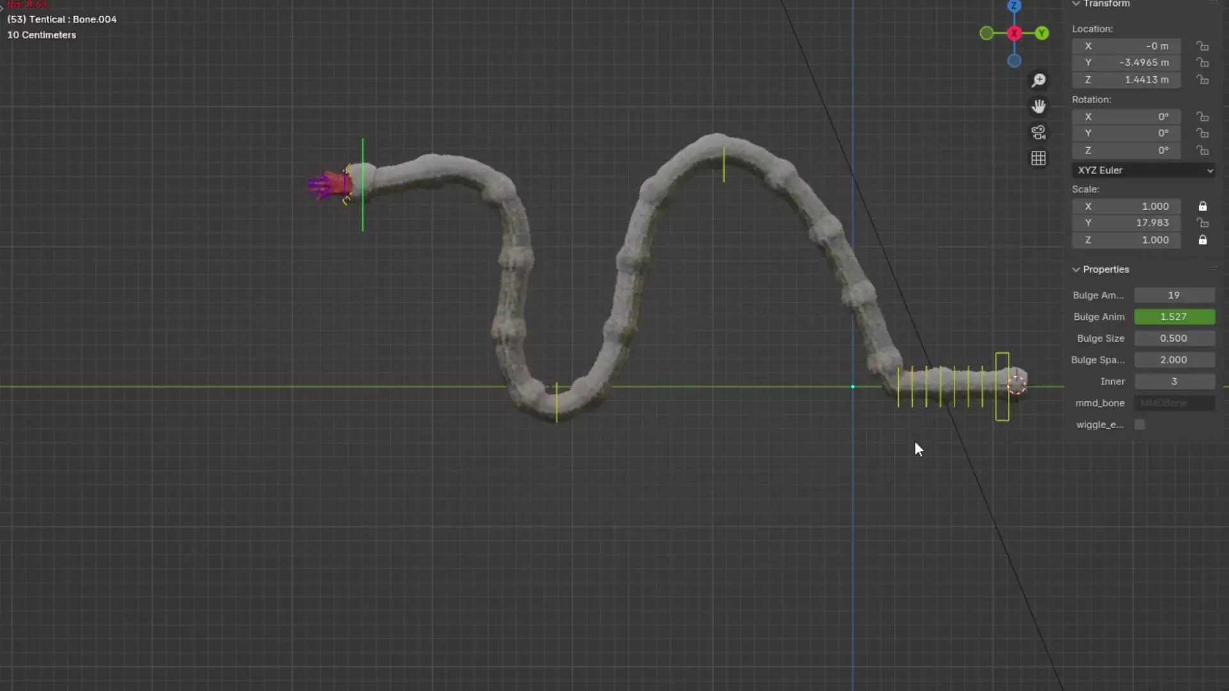Toggle the camera view icon

coord(1038,132)
